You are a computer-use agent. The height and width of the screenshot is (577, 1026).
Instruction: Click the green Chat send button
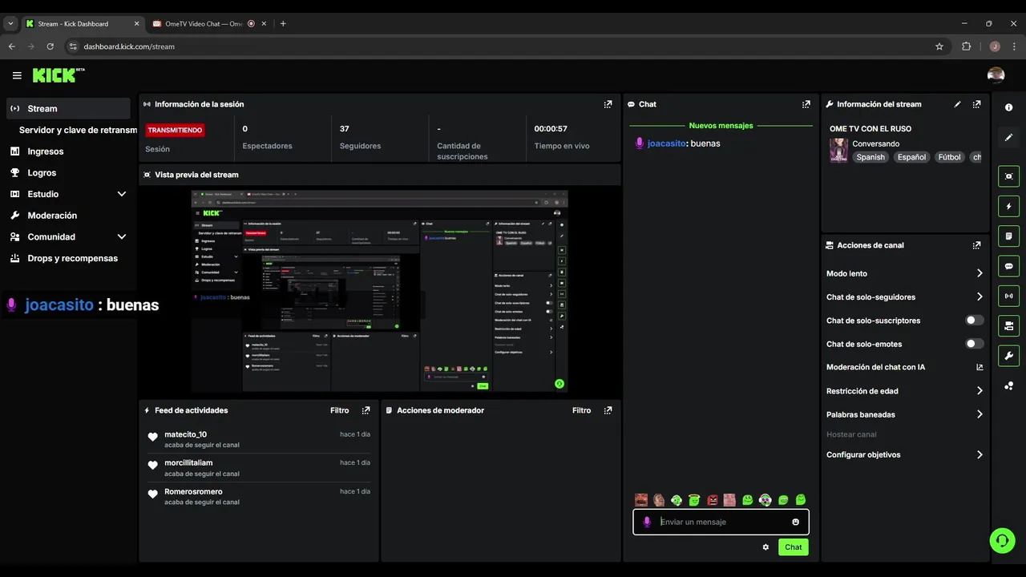point(793,547)
